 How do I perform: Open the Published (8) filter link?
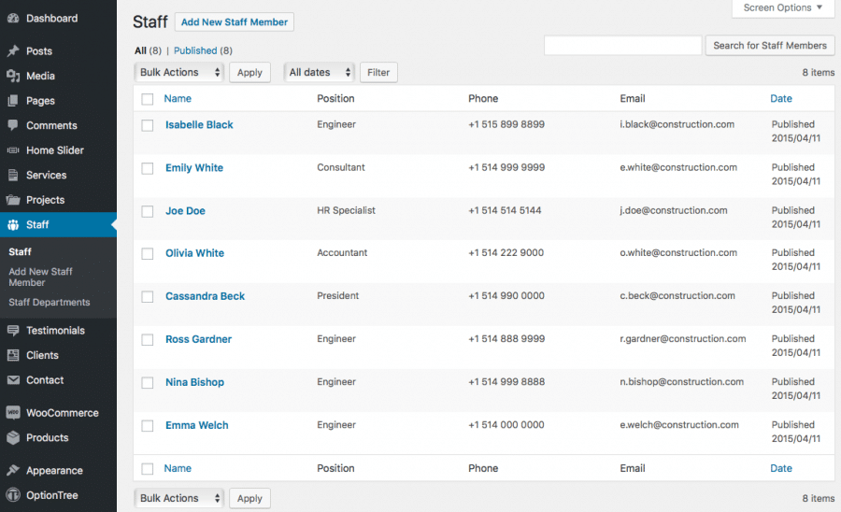[x=203, y=50]
